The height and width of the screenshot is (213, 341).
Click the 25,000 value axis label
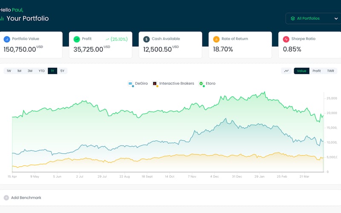point(332,98)
